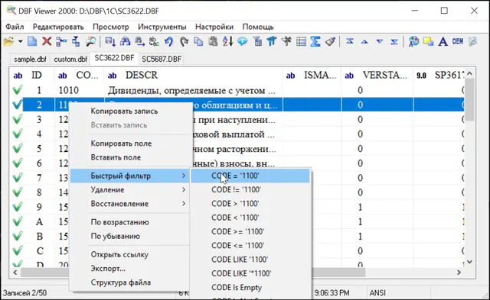Open the Инструменты menu
Image resolution: width=490 pixels, height=300 pixels.
pos(162,27)
